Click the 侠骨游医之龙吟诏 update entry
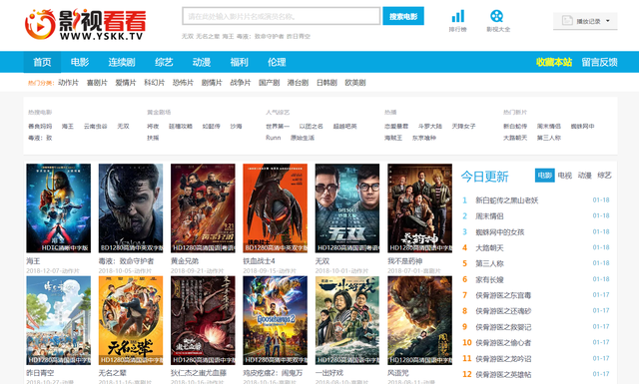639x384 pixels. pos(503,359)
